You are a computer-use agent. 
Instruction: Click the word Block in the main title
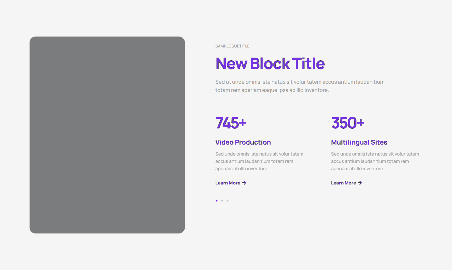pyautogui.click(x=270, y=64)
